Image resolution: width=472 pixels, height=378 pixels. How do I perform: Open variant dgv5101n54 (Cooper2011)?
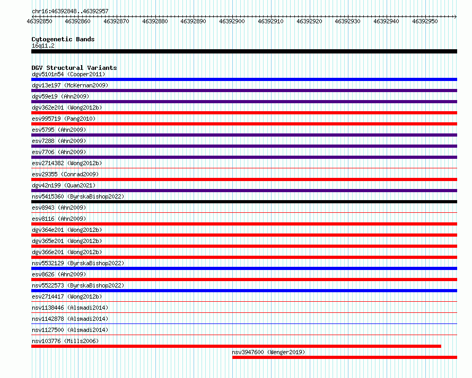[68, 74]
